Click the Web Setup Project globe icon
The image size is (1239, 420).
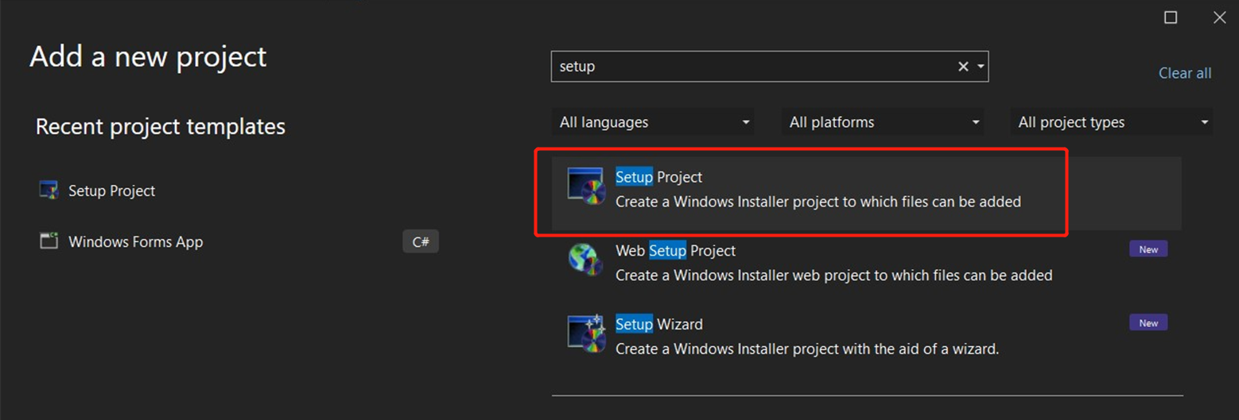tap(586, 260)
